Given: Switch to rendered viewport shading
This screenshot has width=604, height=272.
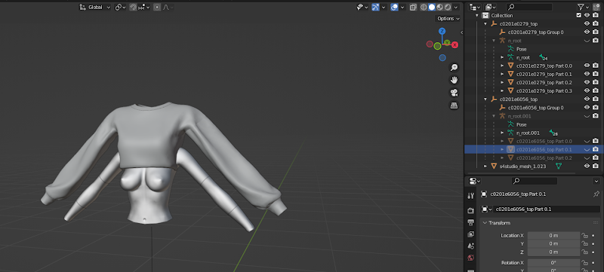Looking at the screenshot, I should [x=448, y=7].
